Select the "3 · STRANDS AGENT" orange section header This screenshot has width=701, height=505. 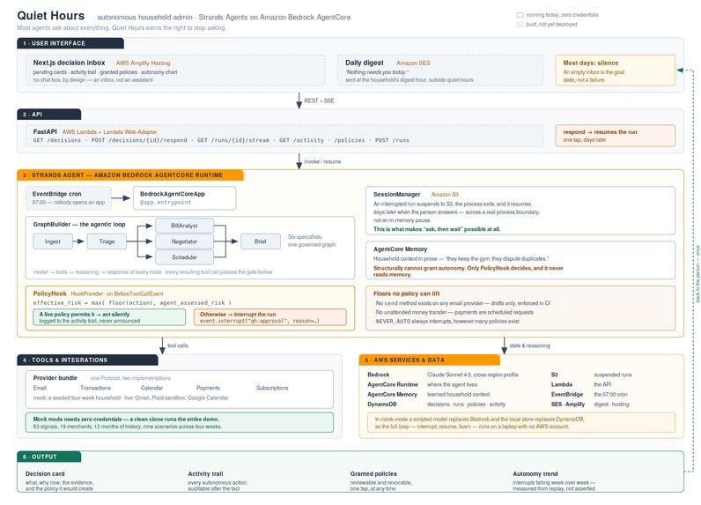(x=130, y=175)
